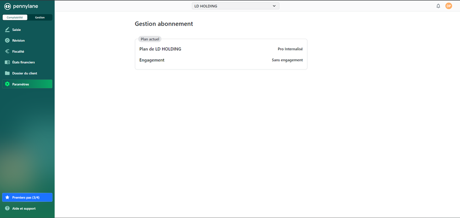Open Premiers pas (3/4) button

click(27, 197)
